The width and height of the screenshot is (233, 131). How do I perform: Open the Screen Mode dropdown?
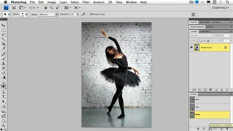pos(77,8)
